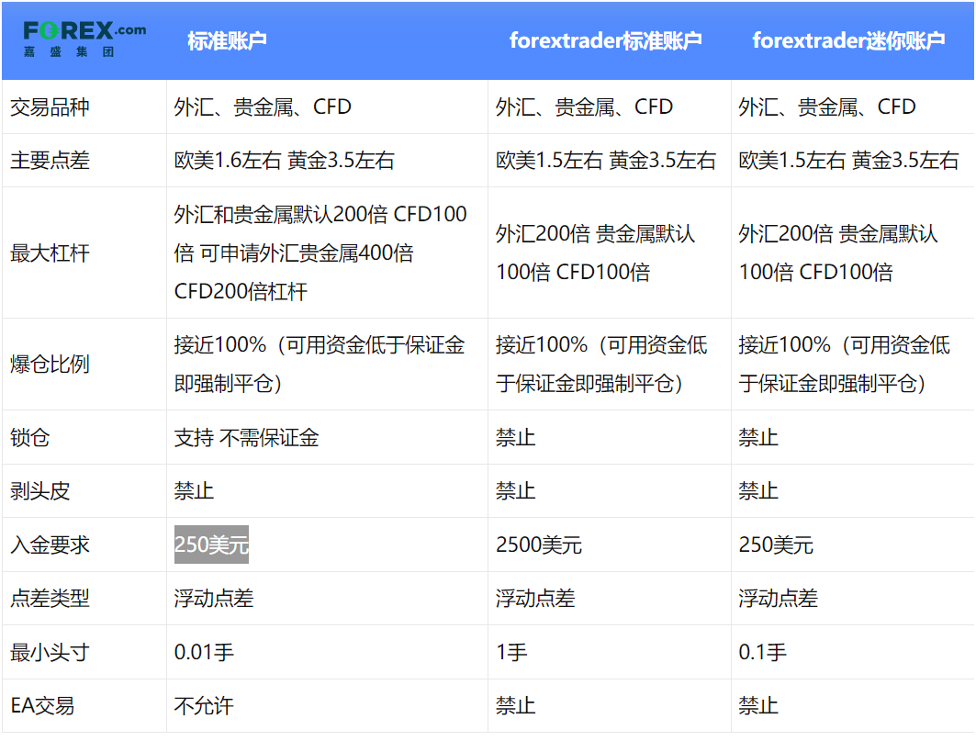
Task: Select the forextrader标准账户 column header
Action: [606, 40]
